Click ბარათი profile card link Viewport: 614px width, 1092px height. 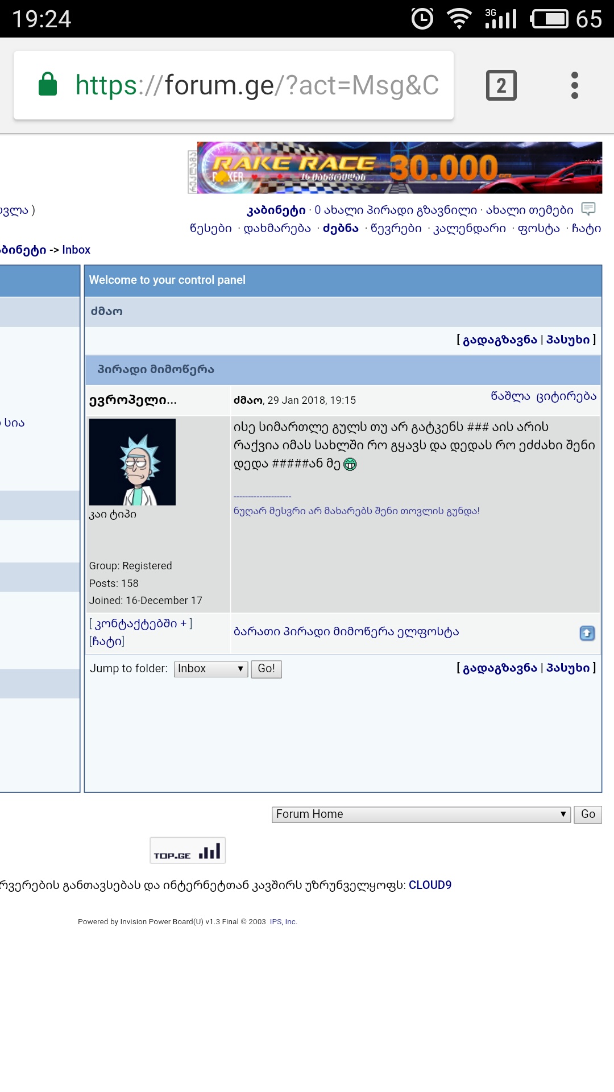coord(257,632)
